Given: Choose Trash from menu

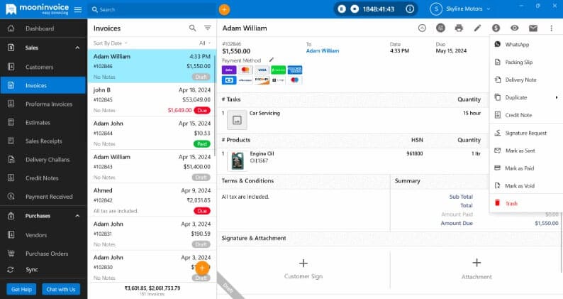Looking at the screenshot, I should [x=526, y=204].
